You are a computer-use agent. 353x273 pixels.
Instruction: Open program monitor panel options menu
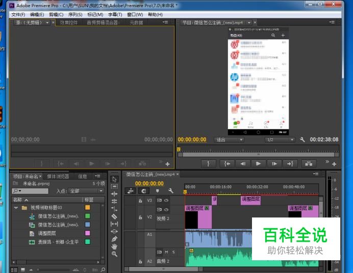click(x=332, y=22)
